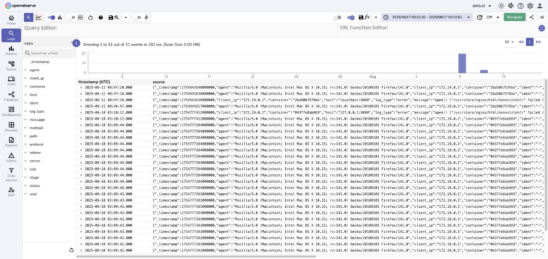This screenshot has height=259, width=548.
Task: Click inside the Query Editor area
Action: pyautogui.click(x=180, y=31)
